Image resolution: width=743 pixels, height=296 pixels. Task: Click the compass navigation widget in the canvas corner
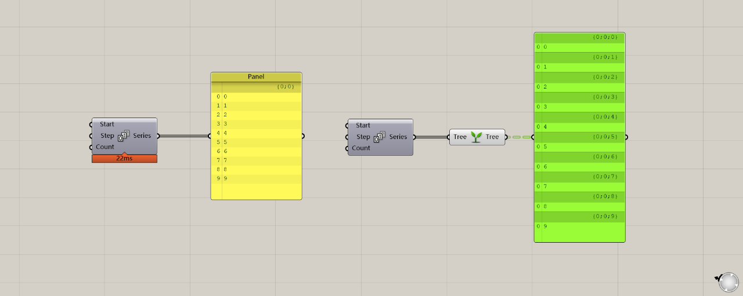[728, 282]
